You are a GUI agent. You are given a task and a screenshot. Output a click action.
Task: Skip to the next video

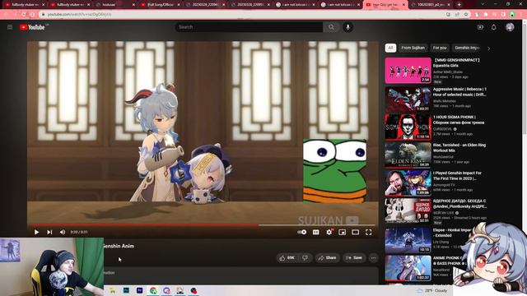(x=49, y=232)
